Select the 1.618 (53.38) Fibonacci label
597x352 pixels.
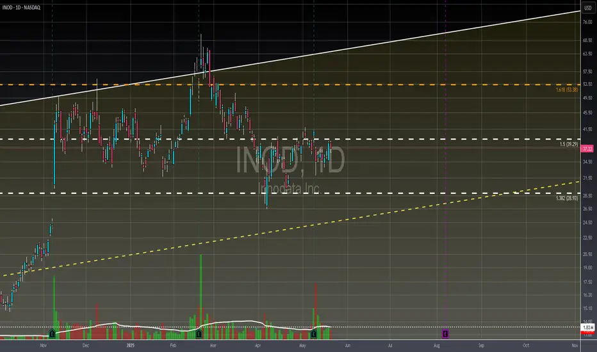(x=566, y=90)
